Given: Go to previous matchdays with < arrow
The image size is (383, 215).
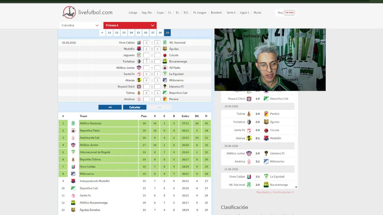Looking at the screenshot, I should (102, 33).
